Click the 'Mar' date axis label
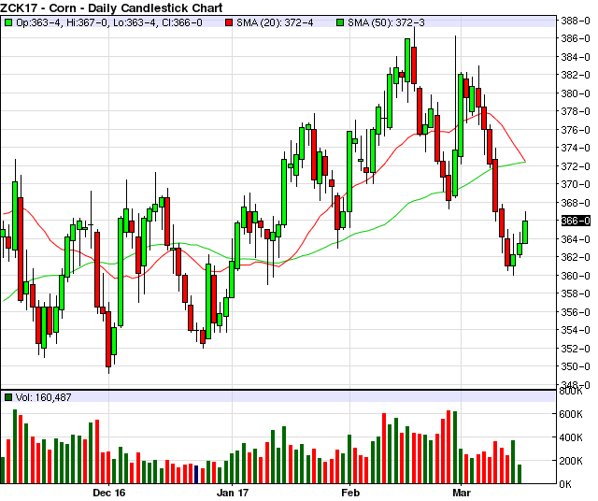This screenshot has height=501, width=598. click(462, 493)
